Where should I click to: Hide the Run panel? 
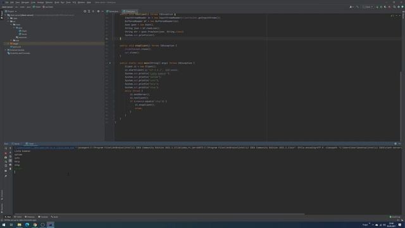click(x=399, y=144)
